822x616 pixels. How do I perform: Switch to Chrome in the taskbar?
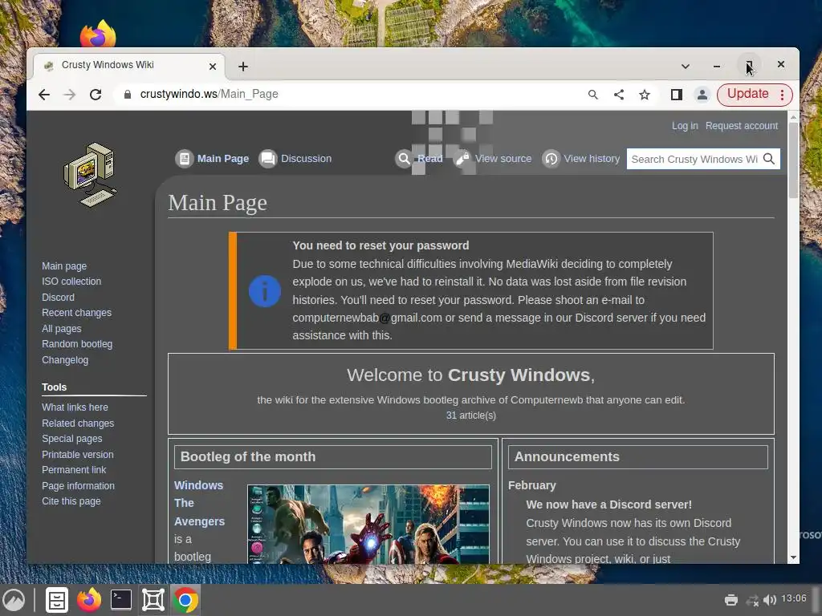[x=185, y=600]
